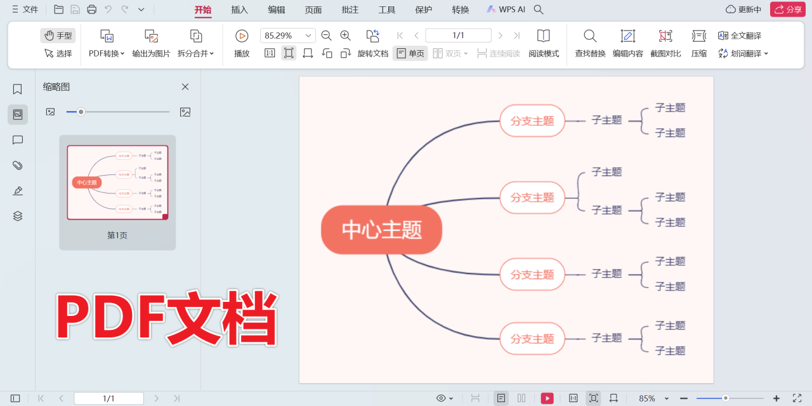Click the status bar page field 1/1
Viewport: 812px width, 406px height.
tap(108, 398)
